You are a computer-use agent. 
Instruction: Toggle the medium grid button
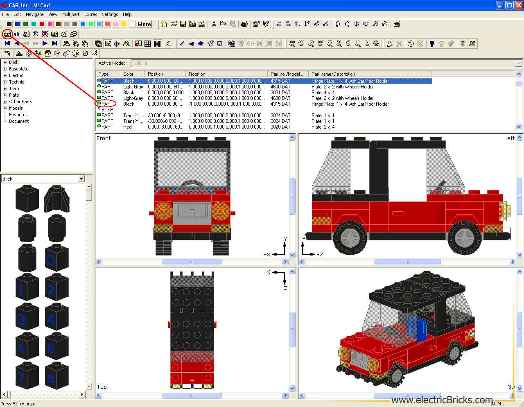tap(148, 44)
